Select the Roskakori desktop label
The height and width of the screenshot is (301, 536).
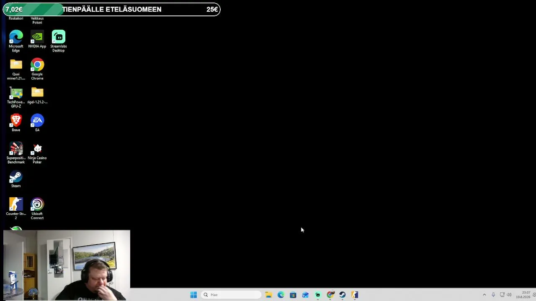16,18
